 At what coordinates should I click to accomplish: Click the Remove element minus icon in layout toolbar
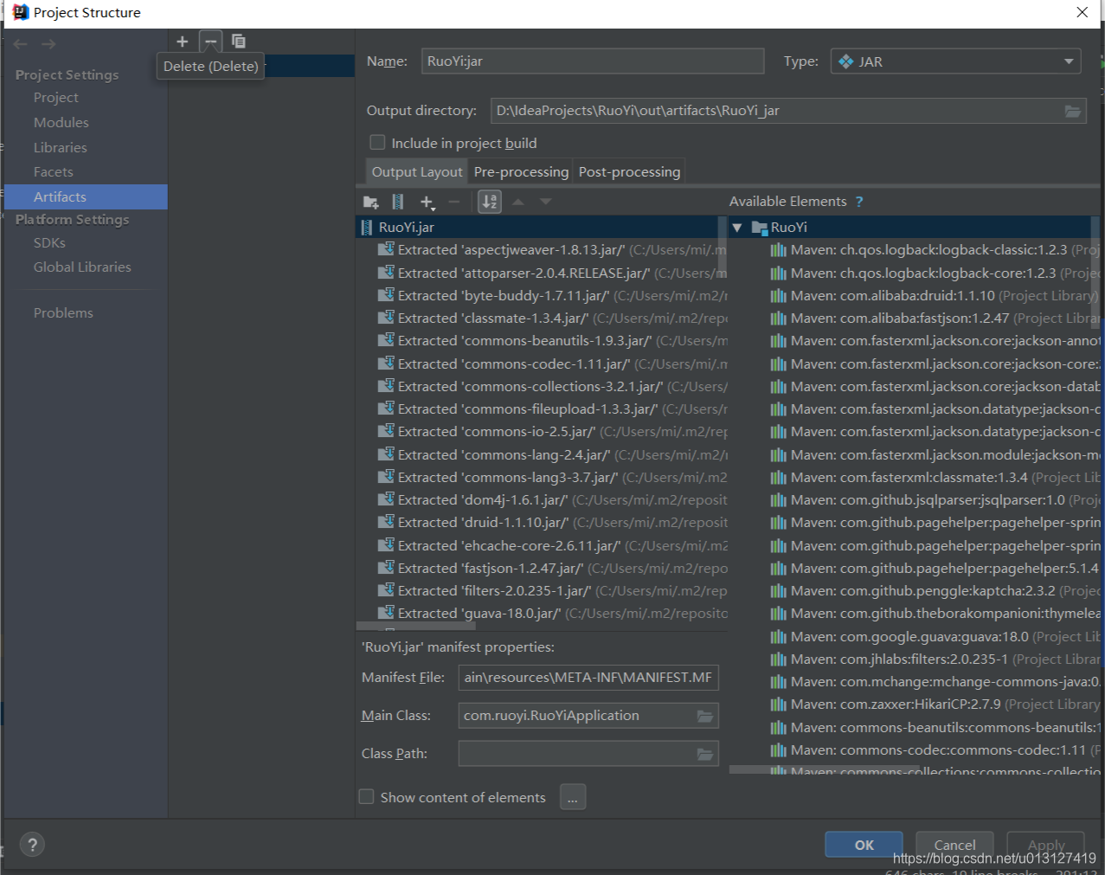coord(454,203)
